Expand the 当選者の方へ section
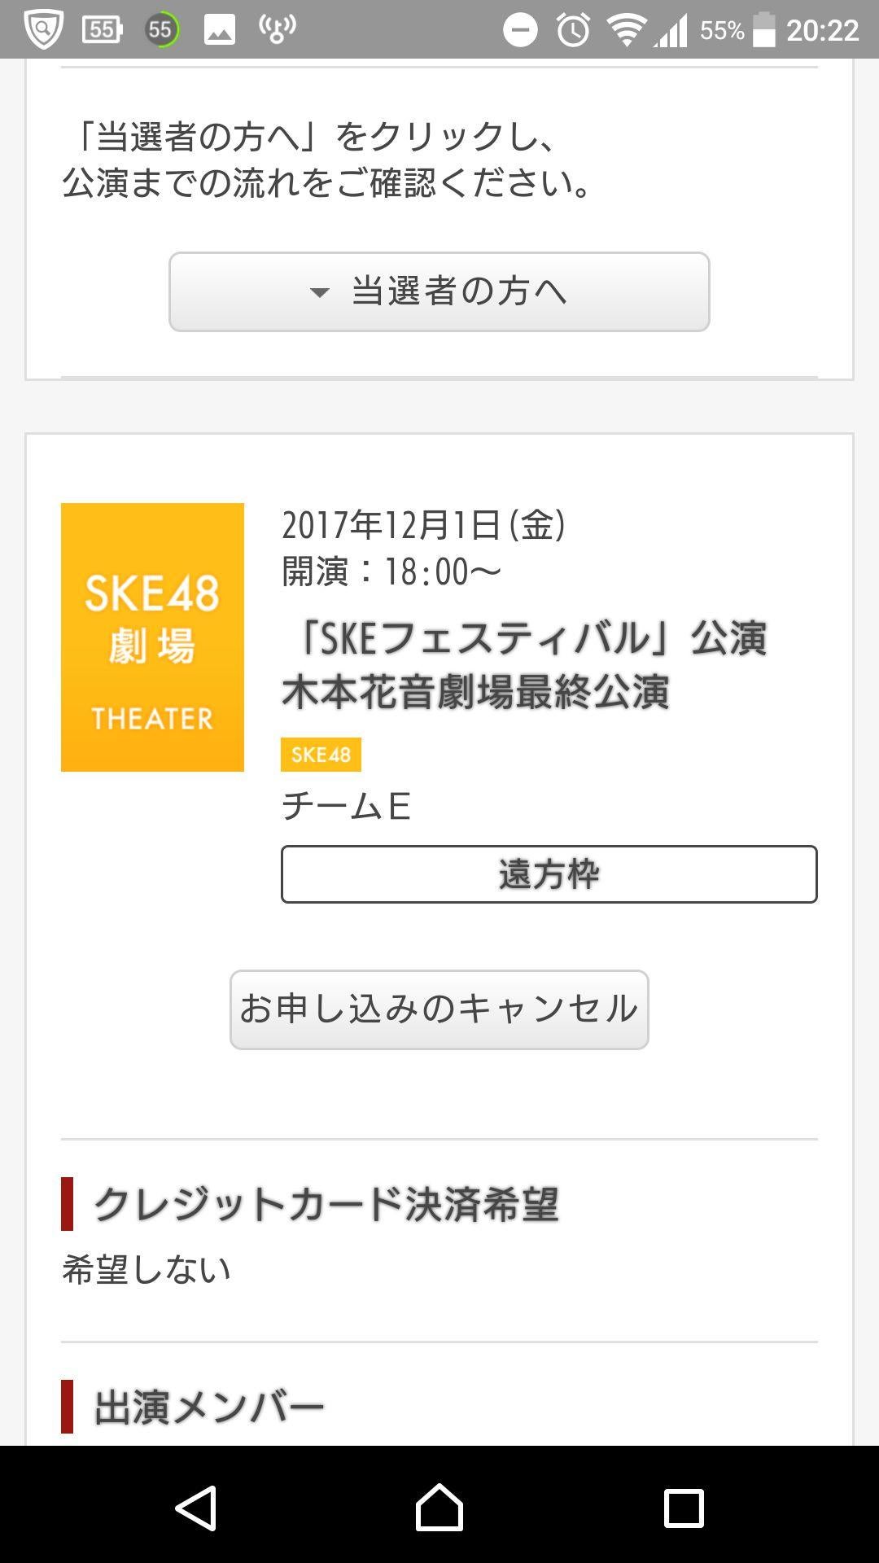The height and width of the screenshot is (1563, 879). [x=439, y=293]
